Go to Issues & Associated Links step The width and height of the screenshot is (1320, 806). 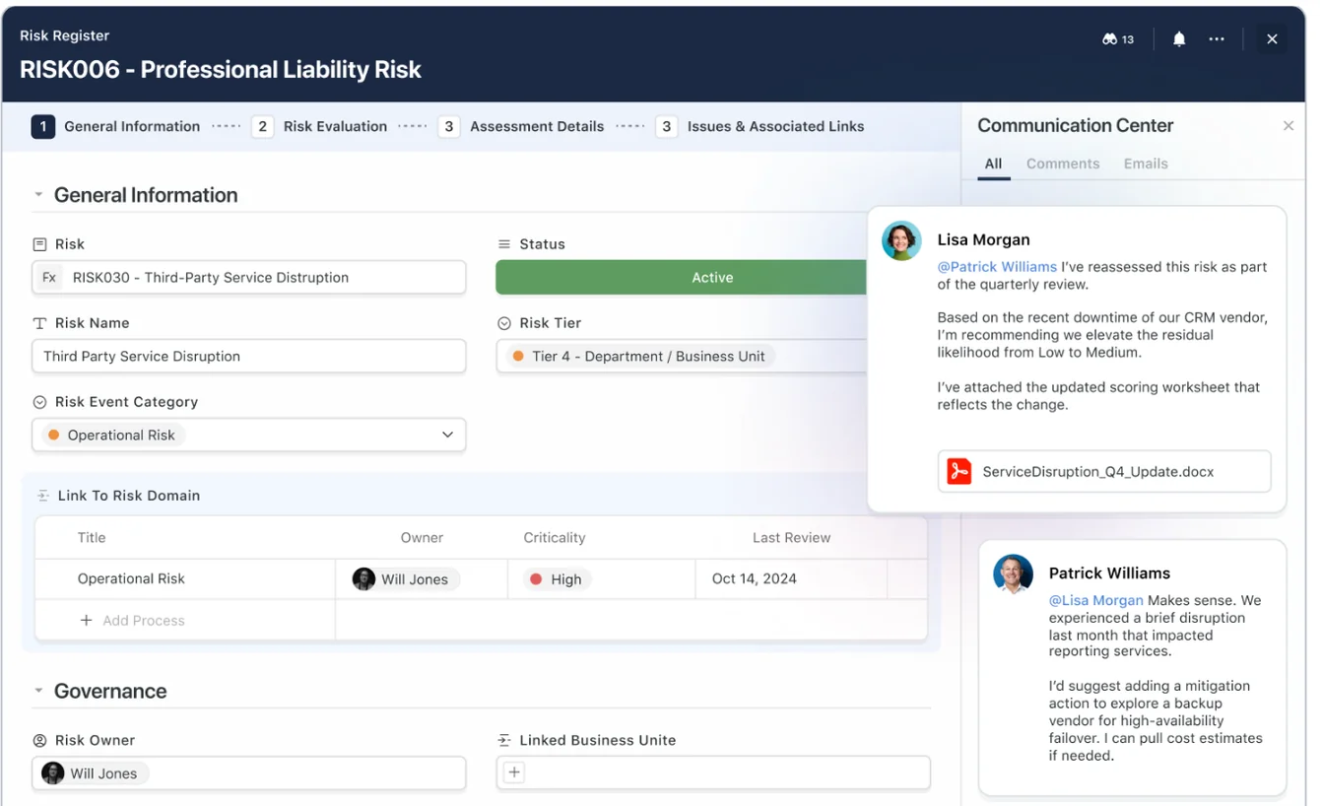pyautogui.click(x=760, y=126)
